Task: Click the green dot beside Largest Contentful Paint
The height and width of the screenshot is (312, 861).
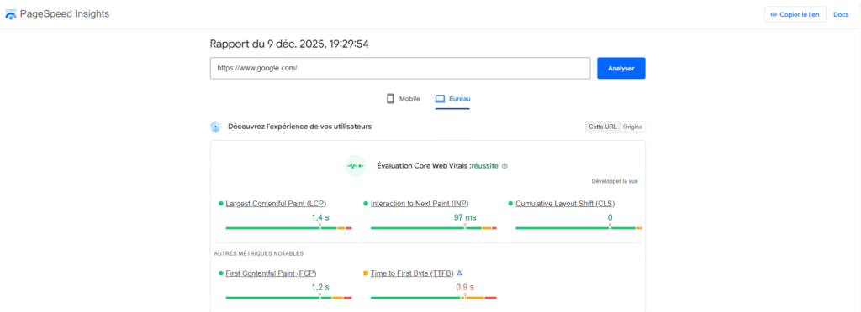Action: point(221,204)
